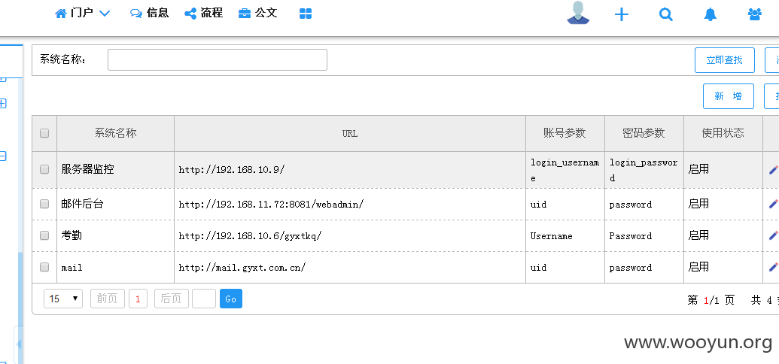Check the mail row checkbox

pyautogui.click(x=44, y=267)
